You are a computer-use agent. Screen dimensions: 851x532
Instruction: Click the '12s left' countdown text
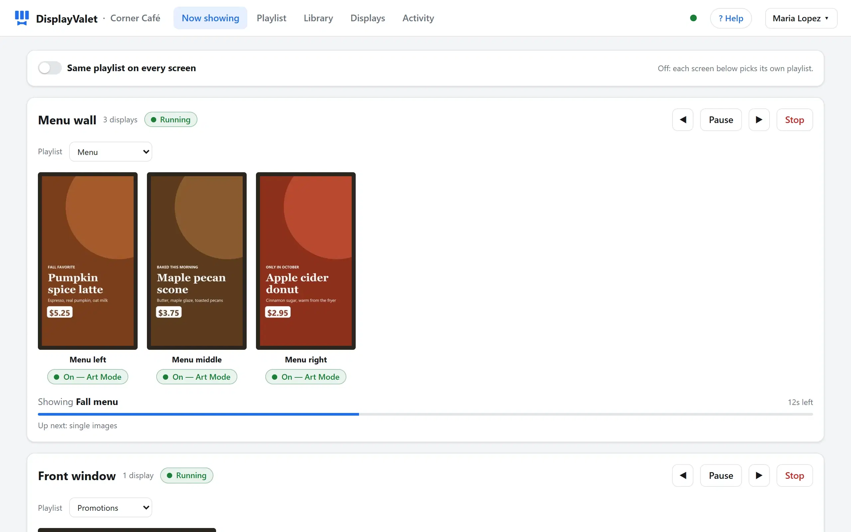pyautogui.click(x=800, y=402)
